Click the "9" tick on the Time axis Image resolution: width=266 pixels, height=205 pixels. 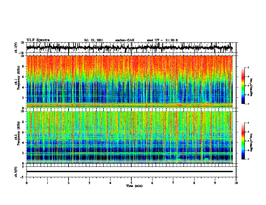pyautogui.click(x=215, y=183)
